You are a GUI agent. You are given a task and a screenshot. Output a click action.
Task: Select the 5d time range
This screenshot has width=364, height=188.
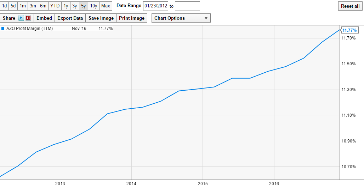(13, 6)
